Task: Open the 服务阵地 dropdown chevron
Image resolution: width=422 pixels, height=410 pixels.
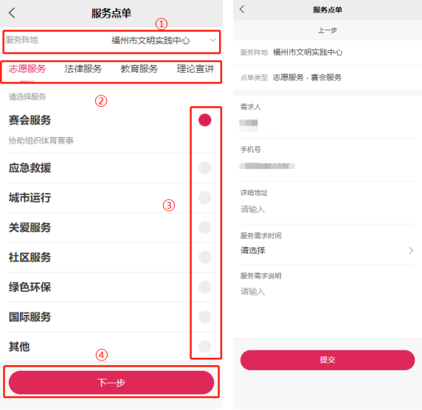Action: (x=212, y=41)
